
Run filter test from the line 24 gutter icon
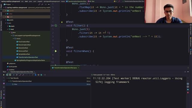(56, 25)
